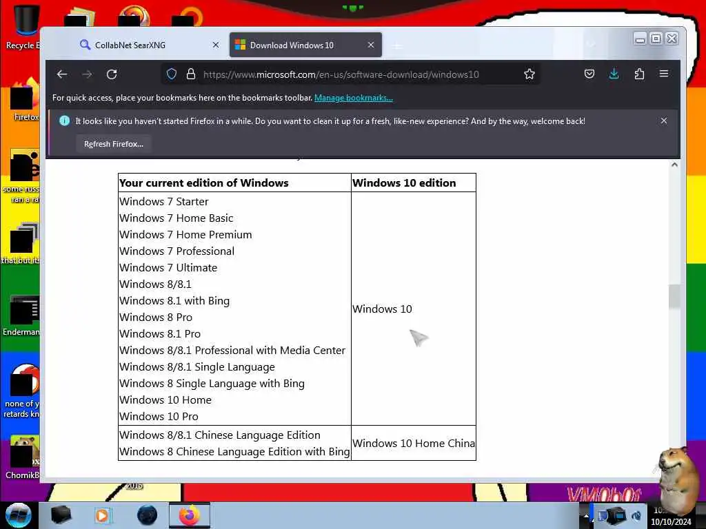Open the Windows Start orb
Screen dimensions: 706x529
point(19,515)
